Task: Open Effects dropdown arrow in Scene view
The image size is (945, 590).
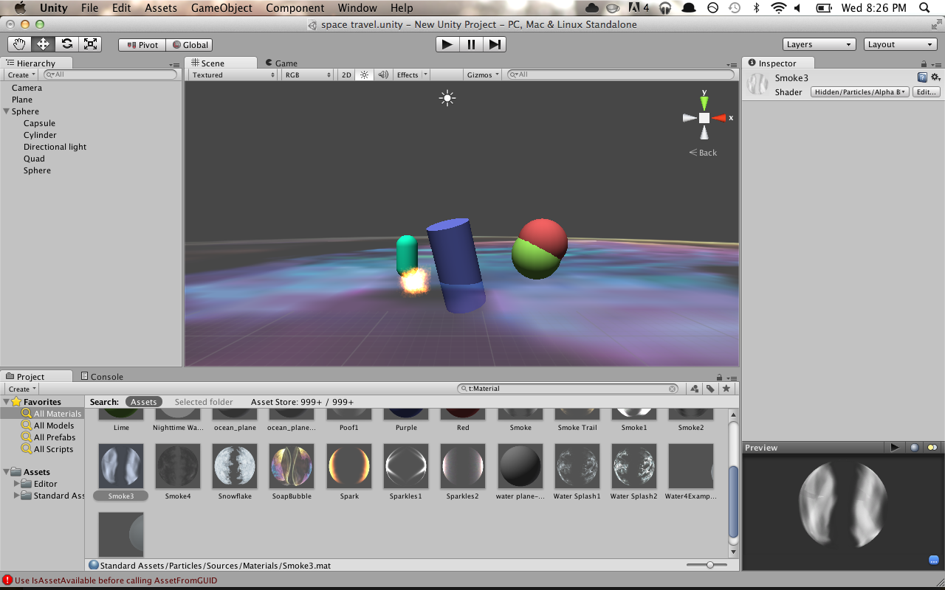Action: [x=425, y=74]
